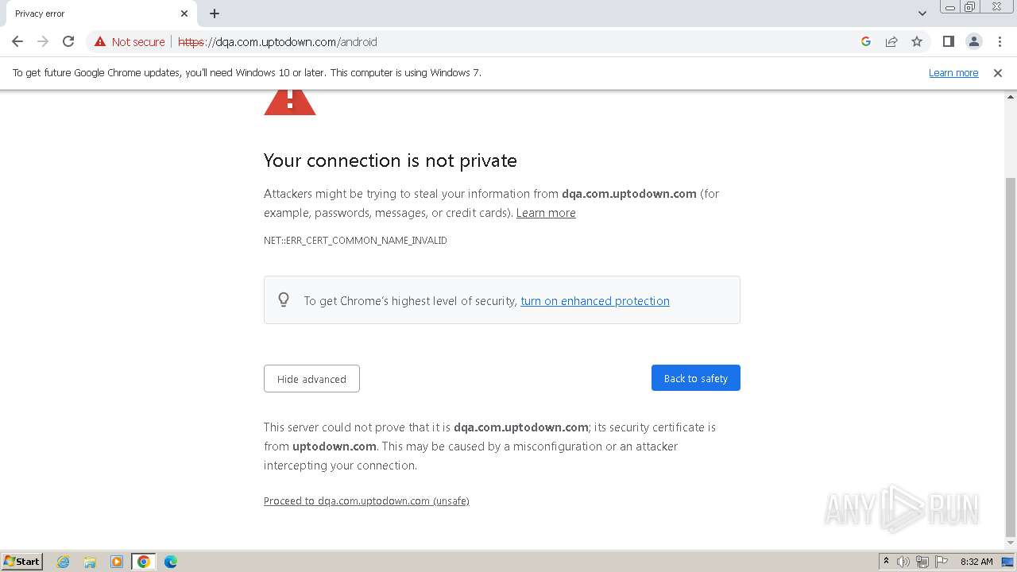Click the Back to safety button
Screen dimensions: 1017x572
click(x=696, y=378)
